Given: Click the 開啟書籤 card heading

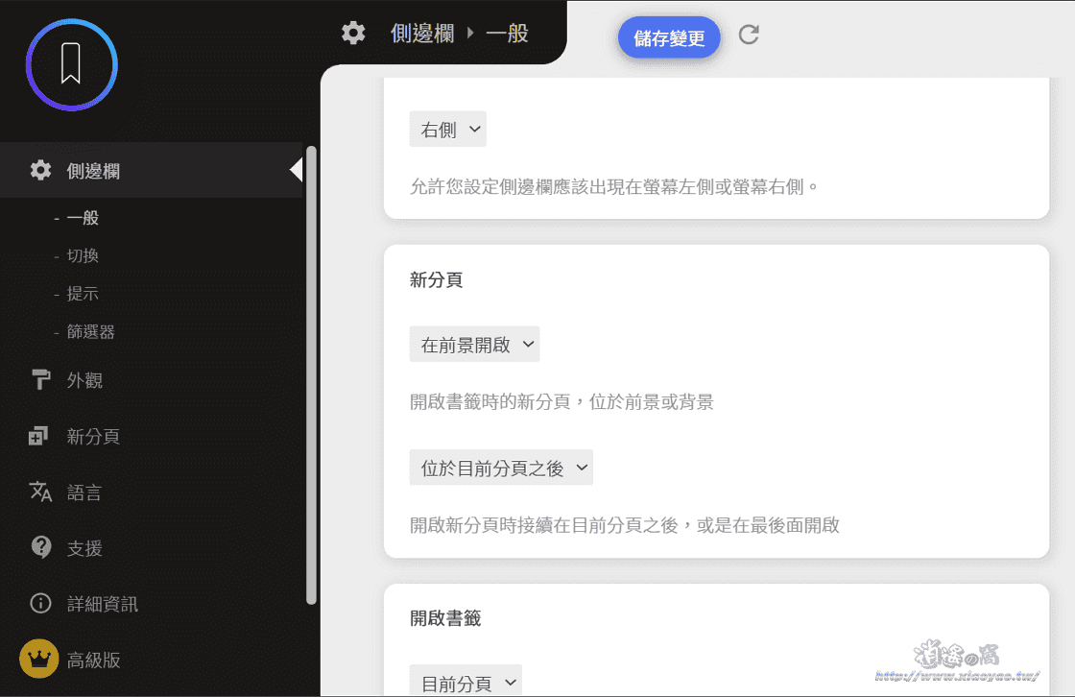Looking at the screenshot, I should coord(445,618).
